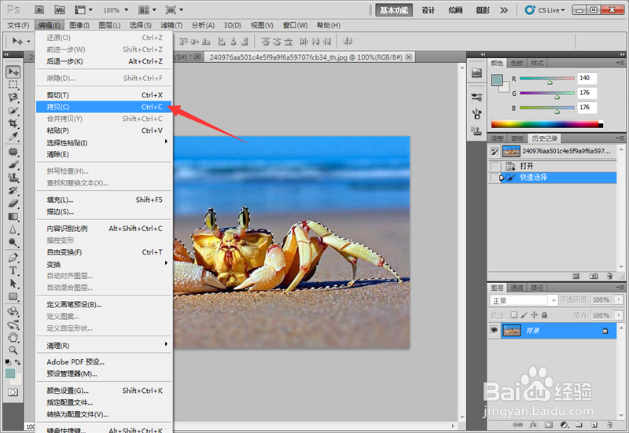This screenshot has height=433, width=629.
Task: Select the Path Selection tool
Action: (13, 284)
